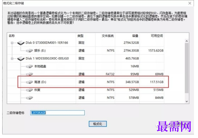Click the 1573.62GB free space cell
This screenshot has height=138, width=198.
(156, 51)
